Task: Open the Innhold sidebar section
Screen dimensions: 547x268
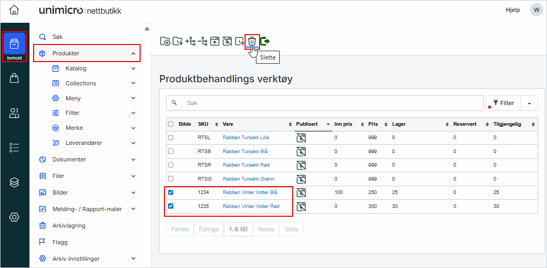Action: pos(14,47)
